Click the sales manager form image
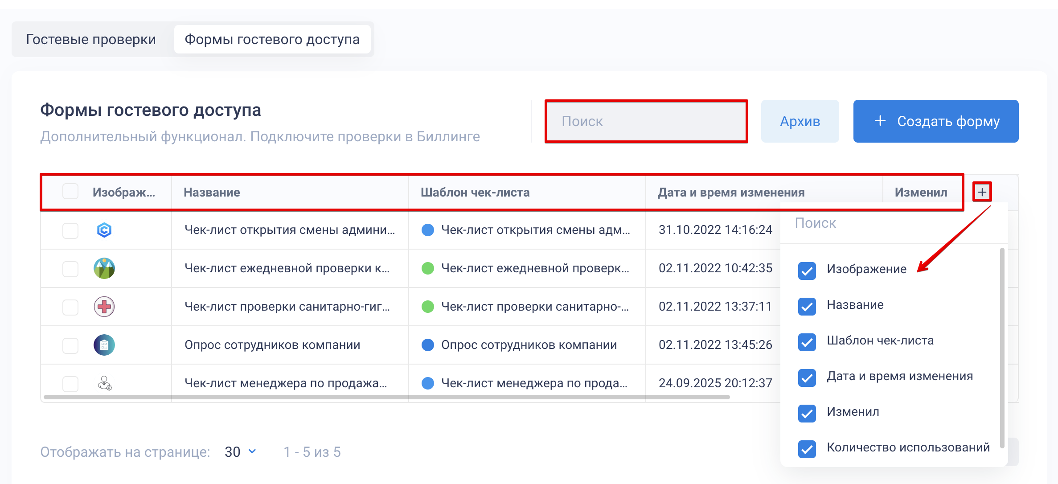The height and width of the screenshot is (484, 1058). pyautogui.click(x=105, y=383)
